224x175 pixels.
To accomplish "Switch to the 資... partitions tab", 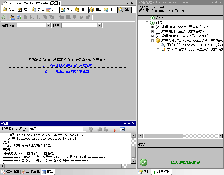I will [81, 10].
